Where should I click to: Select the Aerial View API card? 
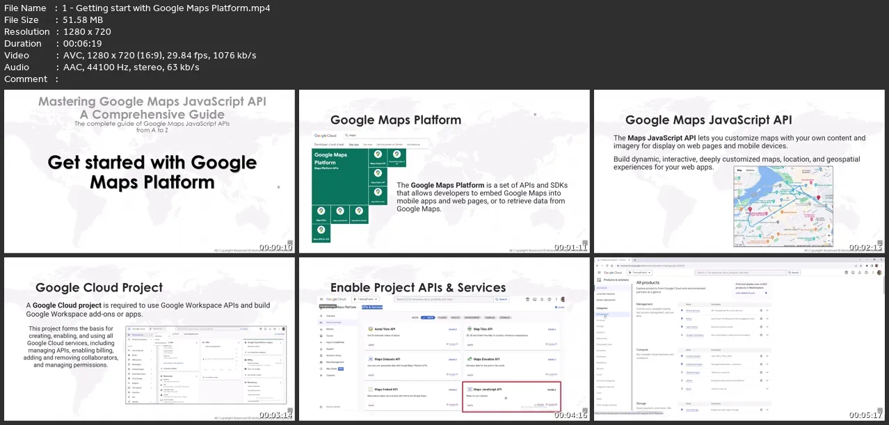(413, 336)
